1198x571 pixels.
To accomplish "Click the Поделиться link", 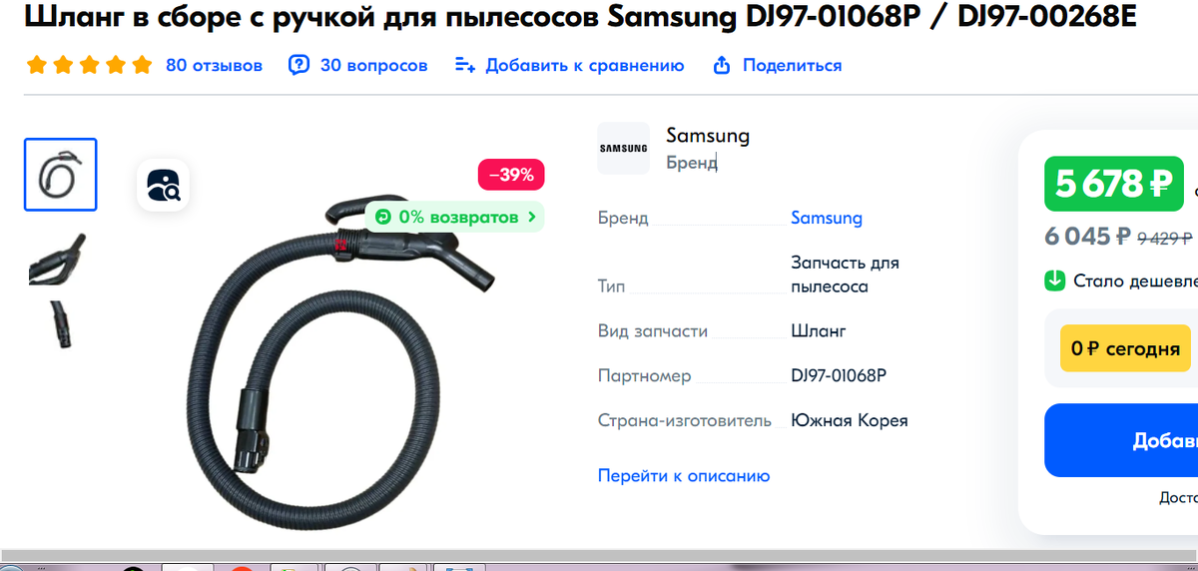I will 792,65.
